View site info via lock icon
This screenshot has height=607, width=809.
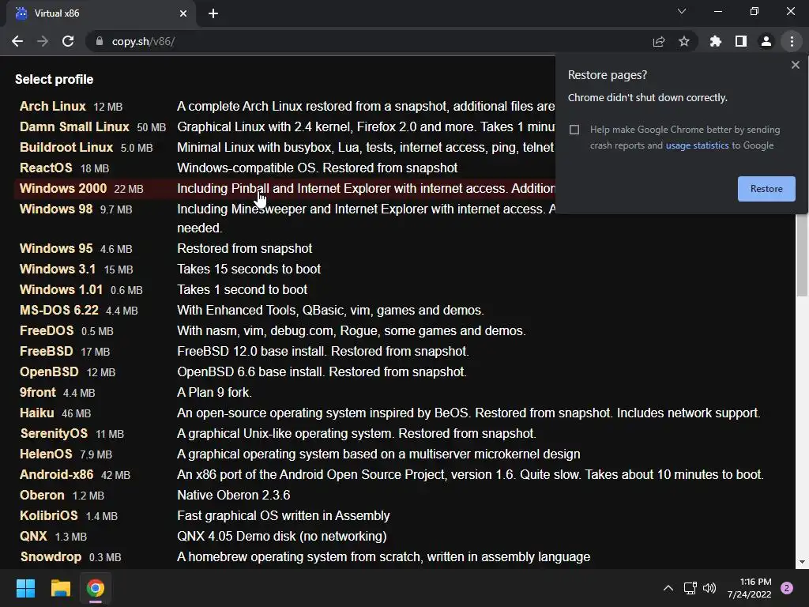point(100,41)
